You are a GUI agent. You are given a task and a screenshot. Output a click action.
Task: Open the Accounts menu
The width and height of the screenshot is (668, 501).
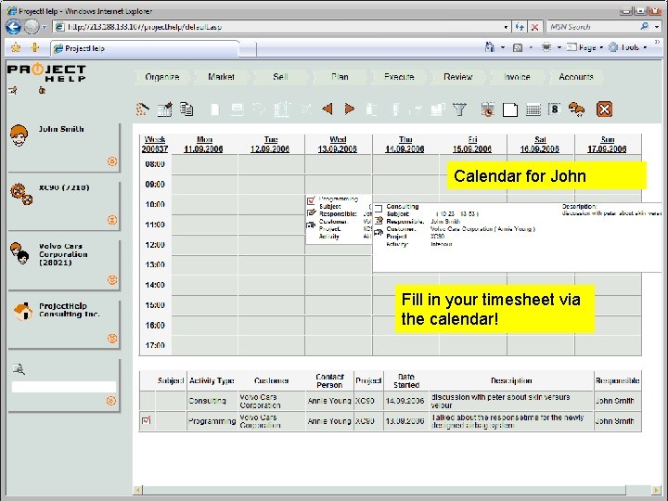pos(576,77)
